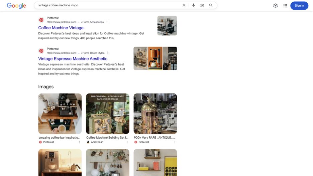The width and height of the screenshot is (313, 176).
Task: Open quick settings gear icon
Action: [x=276, y=6]
